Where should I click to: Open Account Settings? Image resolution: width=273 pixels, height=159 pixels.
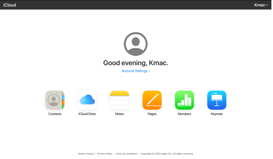(134, 71)
